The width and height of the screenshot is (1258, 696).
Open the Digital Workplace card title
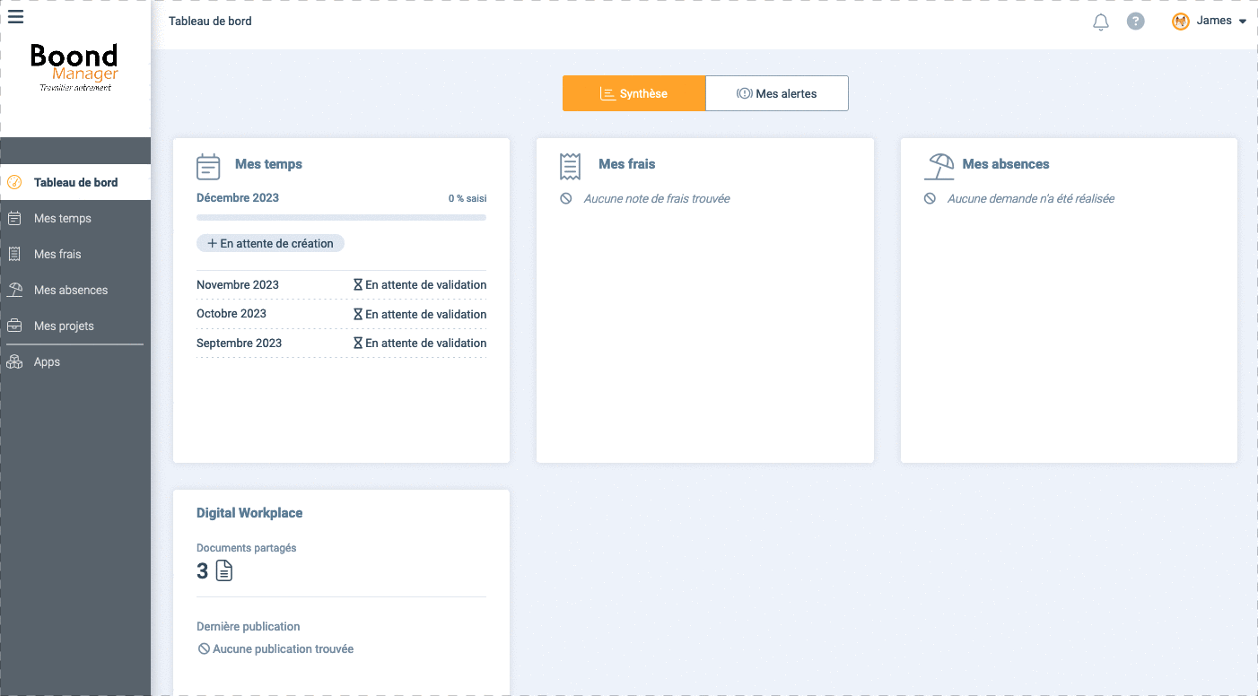coord(249,513)
